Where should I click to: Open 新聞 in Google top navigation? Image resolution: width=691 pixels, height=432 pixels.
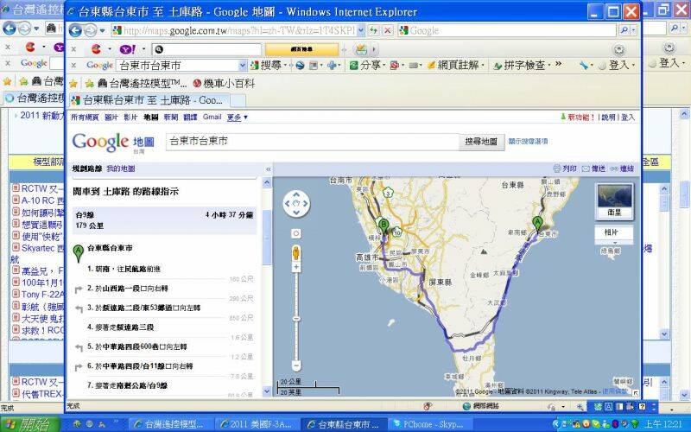tap(170, 118)
